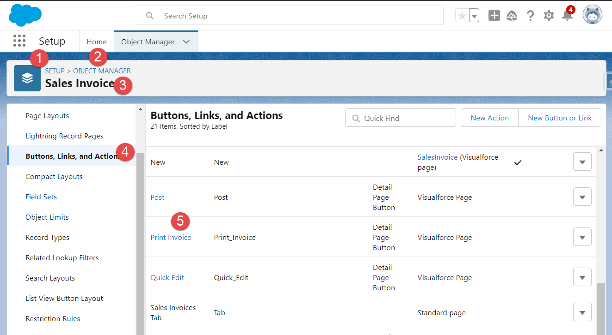
Task: Follow the OBJECT MANAGER breadcrumb link
Action: pyautogui.click(x=102, y=71)
